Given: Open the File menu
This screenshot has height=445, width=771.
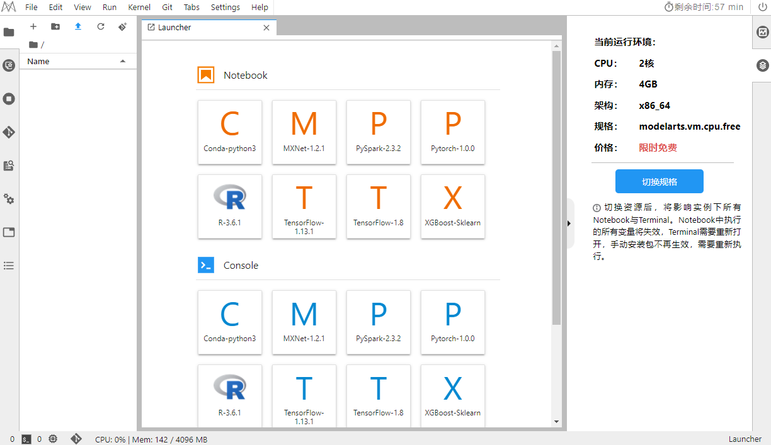Looking at the screenshot, I should (31, 8).
